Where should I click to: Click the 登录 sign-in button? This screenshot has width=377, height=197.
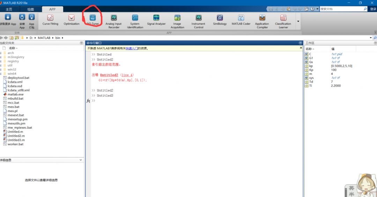[373, 9]
